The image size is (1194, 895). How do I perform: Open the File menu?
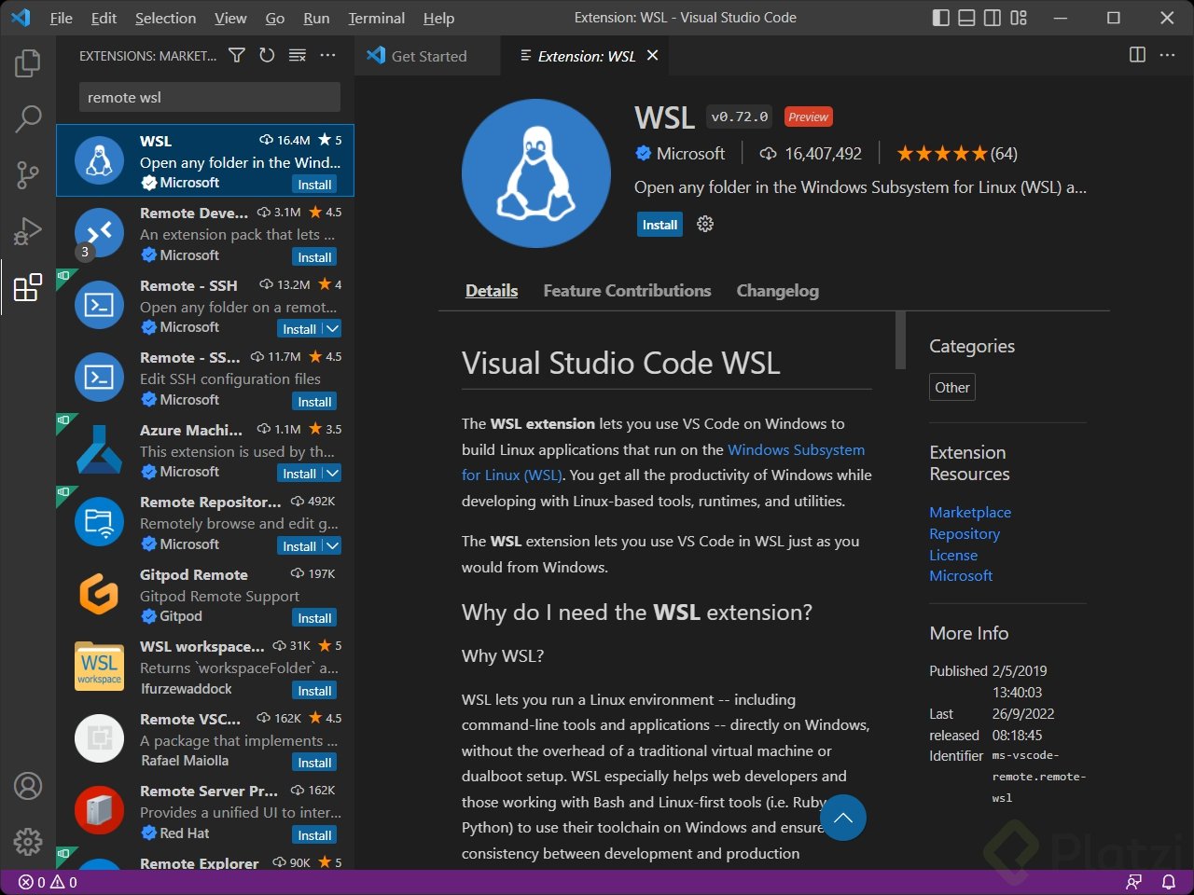click(x=61, y=18)
